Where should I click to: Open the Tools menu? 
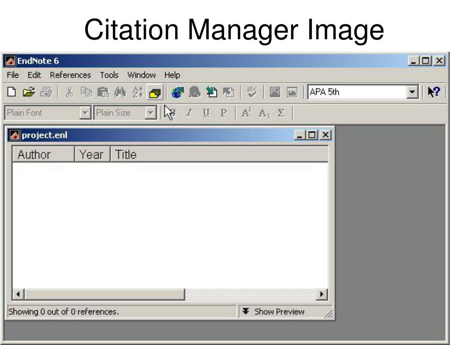(x=109, y=75)
